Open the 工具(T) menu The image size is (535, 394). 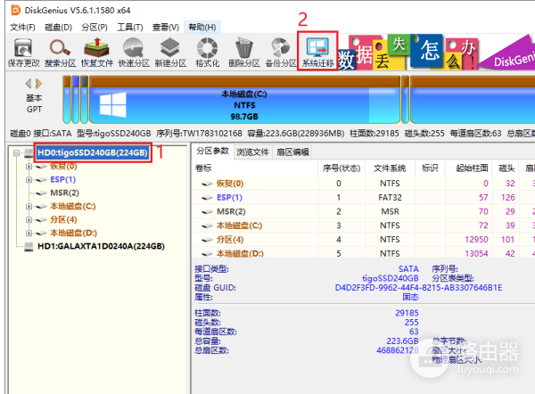point(129,28)
